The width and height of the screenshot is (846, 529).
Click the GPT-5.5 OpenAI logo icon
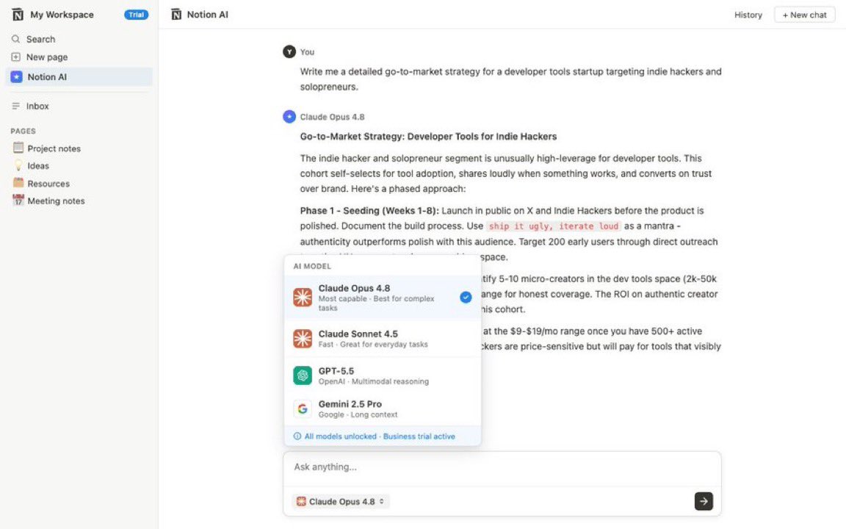coord(303,375)
